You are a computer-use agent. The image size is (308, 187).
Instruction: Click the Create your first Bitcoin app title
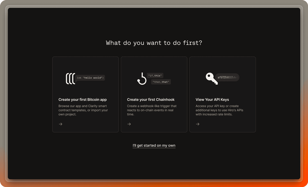coord(83,99)
